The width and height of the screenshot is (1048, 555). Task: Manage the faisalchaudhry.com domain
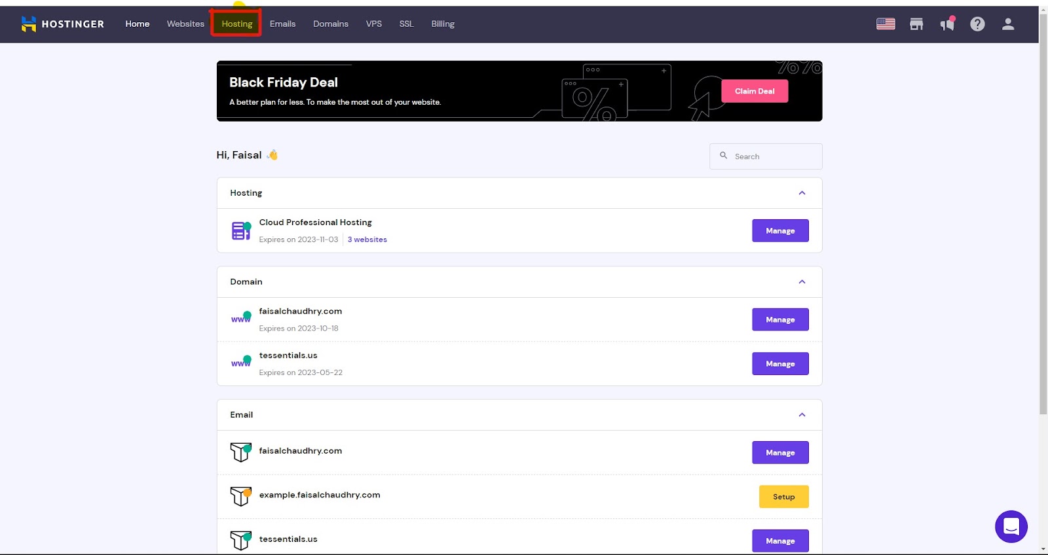(780, 319)
